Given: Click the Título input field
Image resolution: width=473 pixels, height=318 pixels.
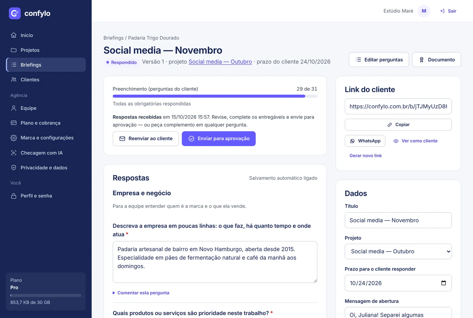Looking at the screenshot, I should [x=398, y=220].
